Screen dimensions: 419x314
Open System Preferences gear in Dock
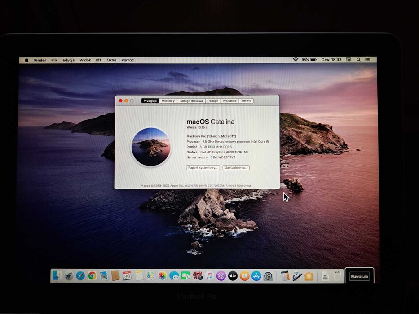268,276
